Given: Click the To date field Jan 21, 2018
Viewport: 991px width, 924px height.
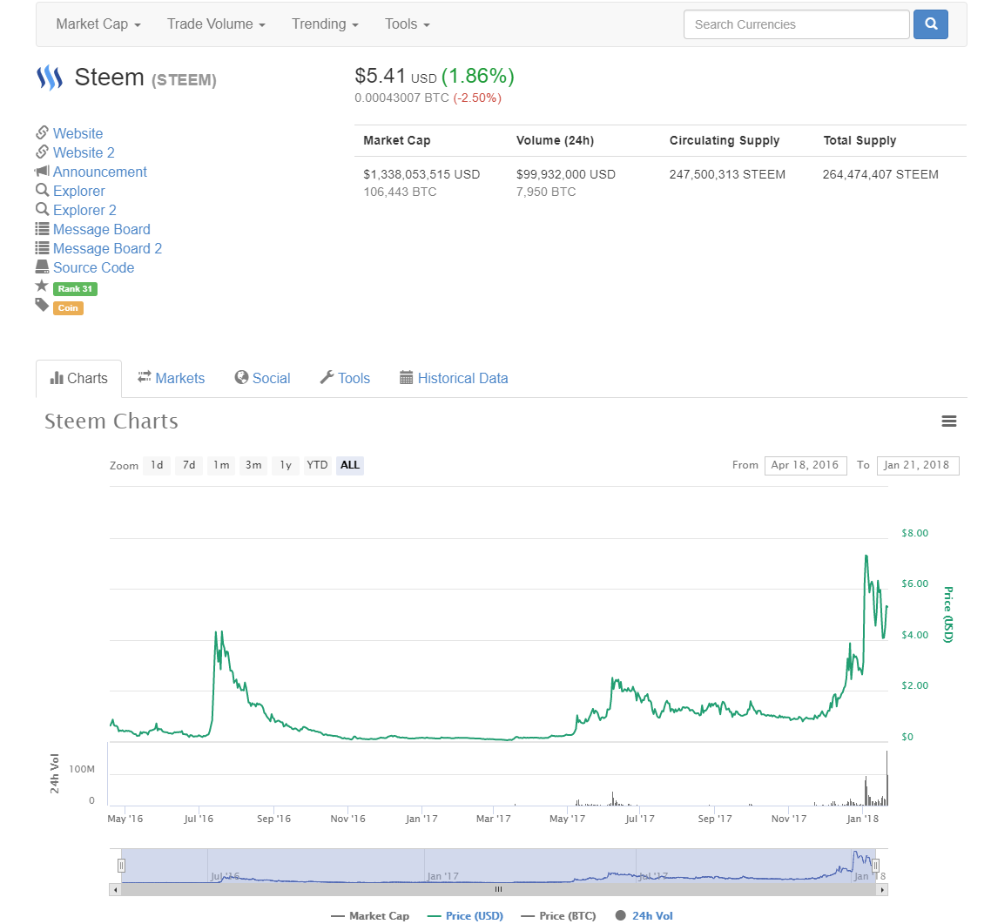Looking at the screenshot, I should [918, 465].
